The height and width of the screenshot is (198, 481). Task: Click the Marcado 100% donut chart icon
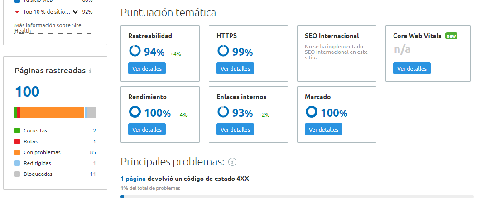tap(311, 112)
